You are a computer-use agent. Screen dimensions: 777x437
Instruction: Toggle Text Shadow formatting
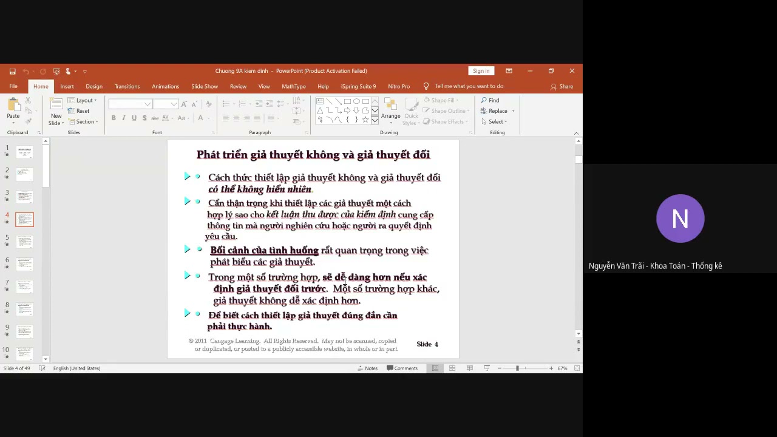click(x=144, y=118)
